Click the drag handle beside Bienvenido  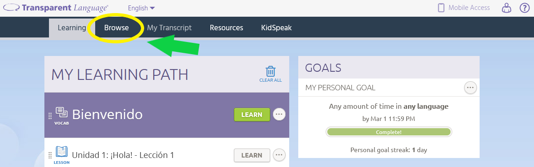pos(50,116)
